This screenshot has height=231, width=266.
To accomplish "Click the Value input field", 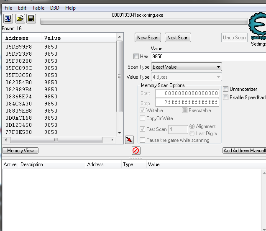I will point(208,56).
